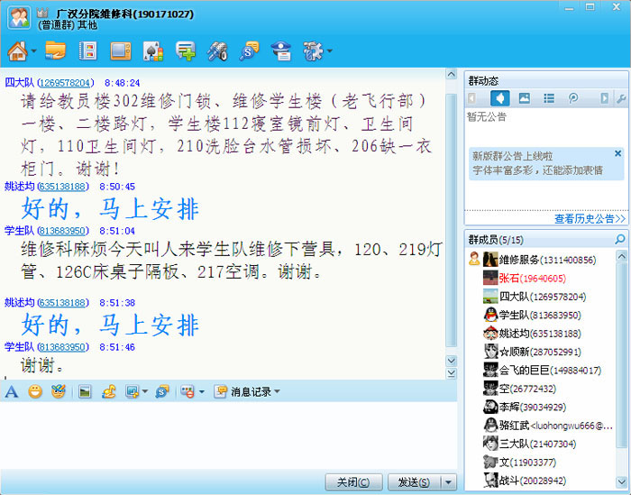Launch the group card games icon
The height and width of the screenshot is (495, 631).
pos(153,51)
